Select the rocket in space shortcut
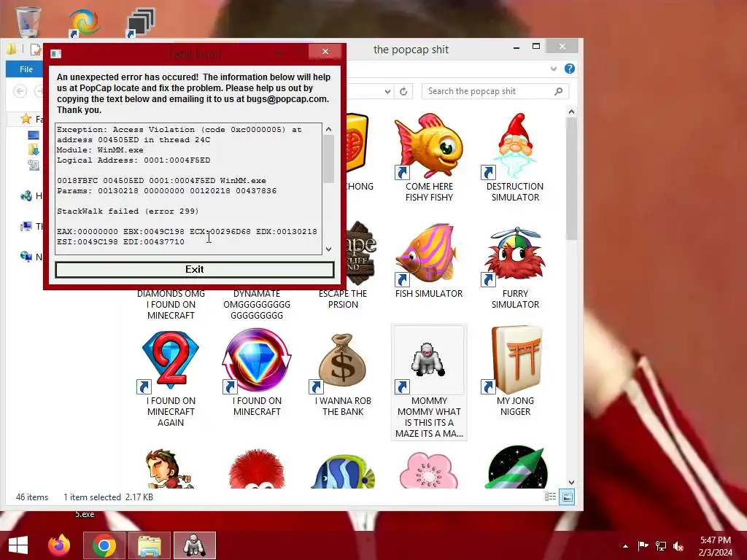Viewport: 747px width, 560px height. point(518,467)
